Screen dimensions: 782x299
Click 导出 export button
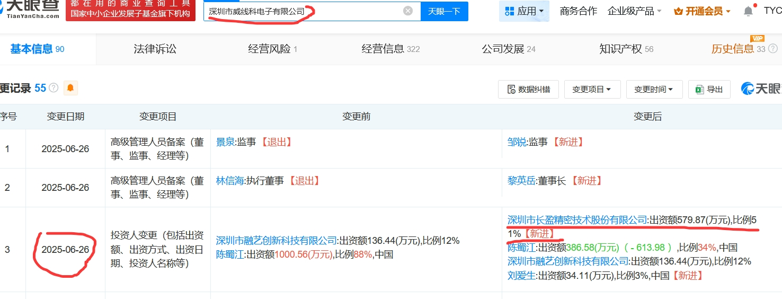click(709, 90)
